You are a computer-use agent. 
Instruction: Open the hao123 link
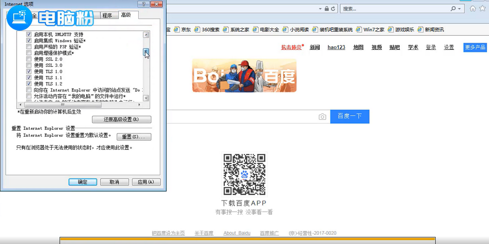click(x=336, y=47)
